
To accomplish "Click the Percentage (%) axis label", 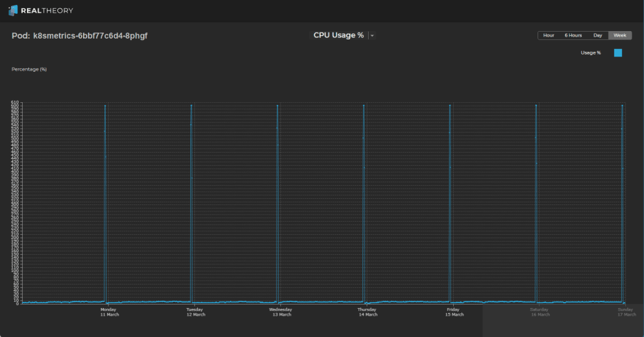I will coord(29,69).
